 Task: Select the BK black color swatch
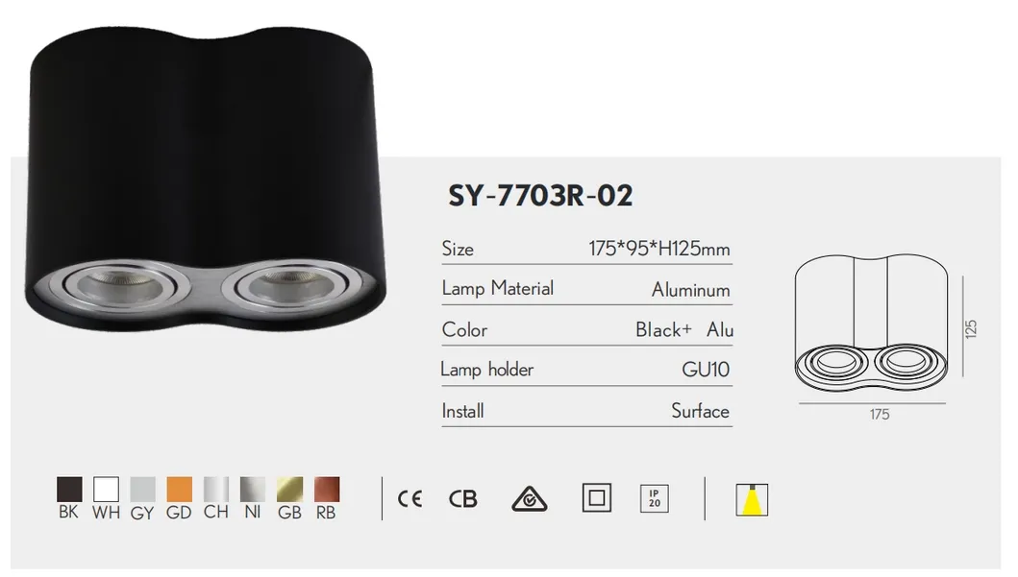[69, 490]
